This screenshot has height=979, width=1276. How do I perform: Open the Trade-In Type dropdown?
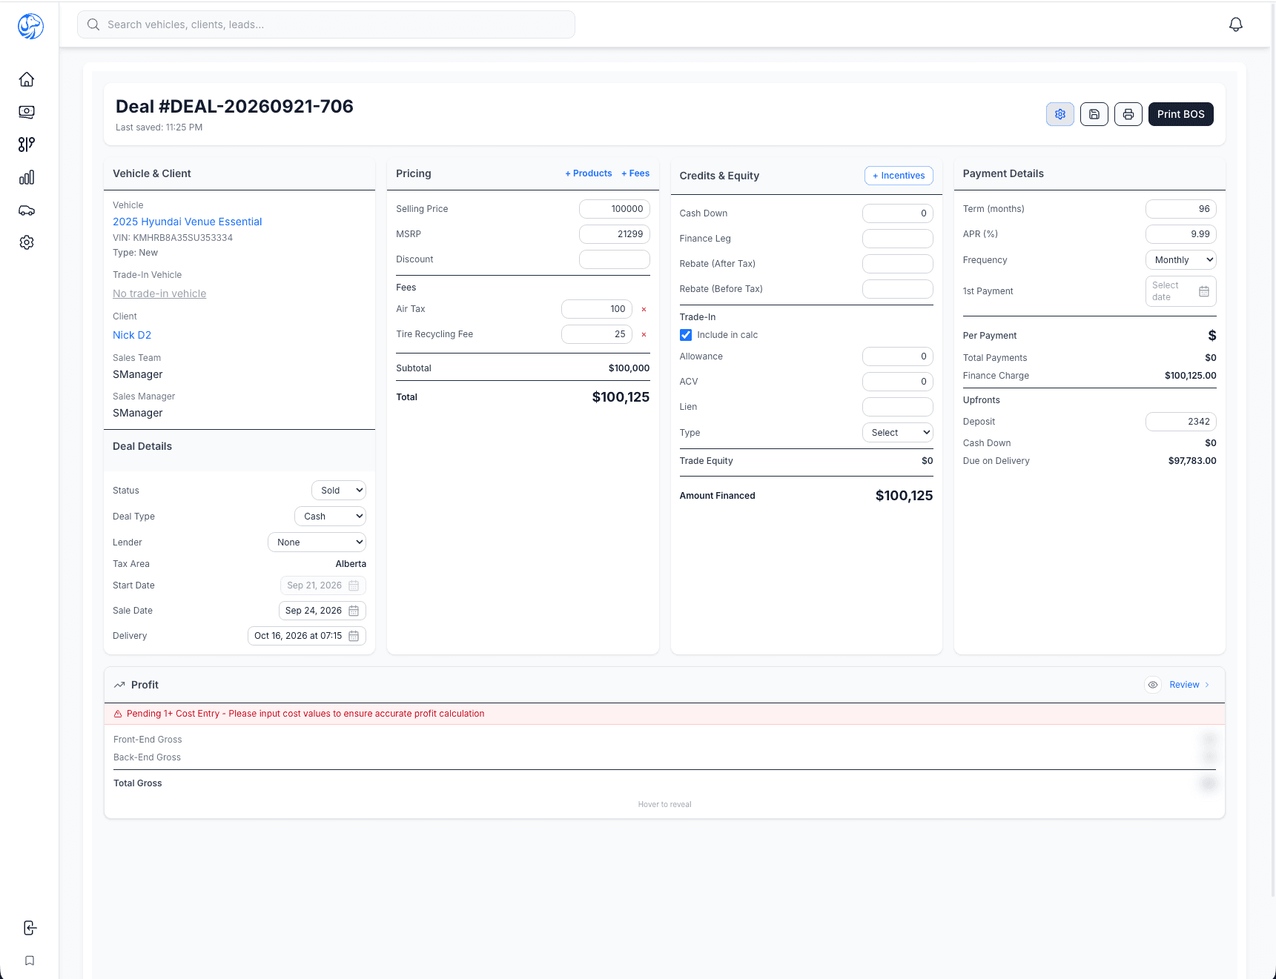point(897,433)
